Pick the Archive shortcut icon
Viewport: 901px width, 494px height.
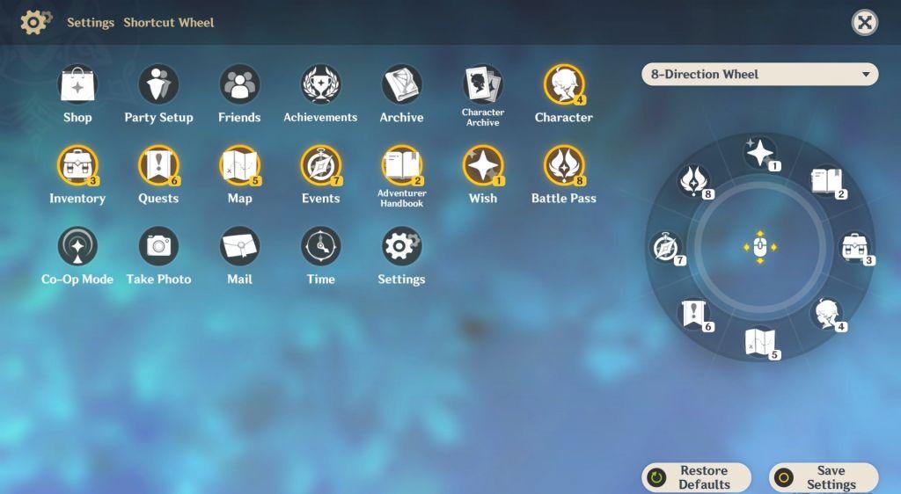[x=401, y=85]
